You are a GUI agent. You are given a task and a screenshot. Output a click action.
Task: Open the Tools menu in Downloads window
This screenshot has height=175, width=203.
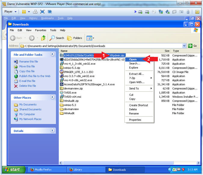pyautogui.click(x=53, y=30)
